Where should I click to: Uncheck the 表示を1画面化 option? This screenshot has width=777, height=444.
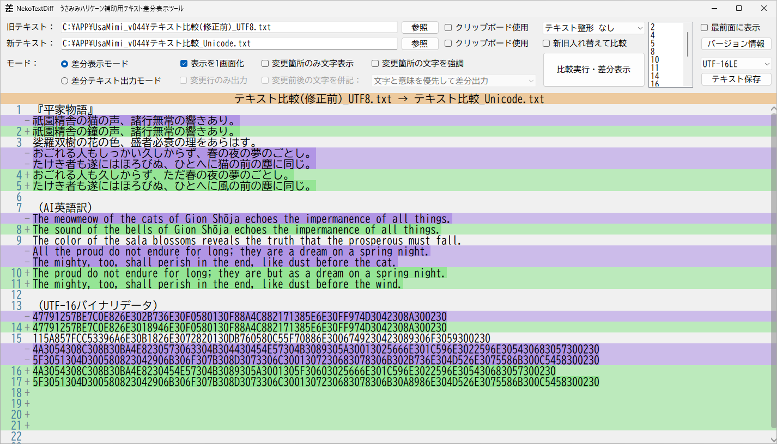point(184,63)
